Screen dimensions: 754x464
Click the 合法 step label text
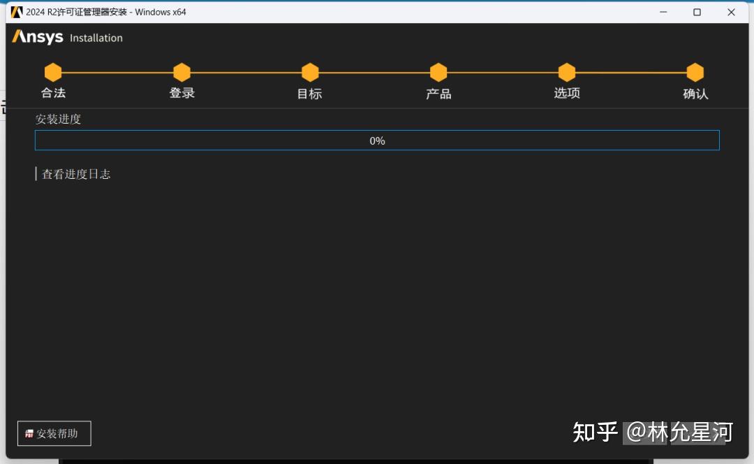tap(53, 92)
